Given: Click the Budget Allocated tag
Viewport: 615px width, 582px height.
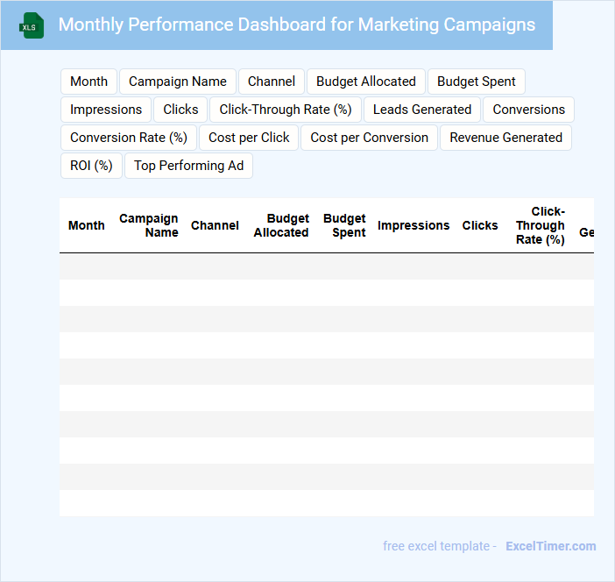Looking at the screenshot, I should 366,82.
